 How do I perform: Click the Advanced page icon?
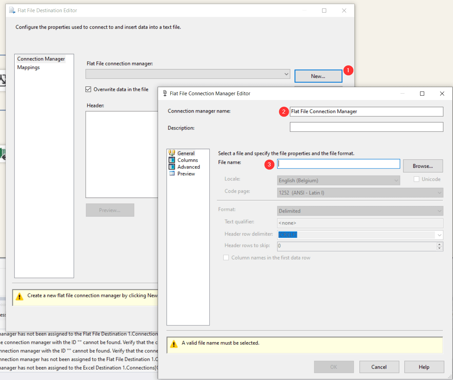tap(172, 167)
